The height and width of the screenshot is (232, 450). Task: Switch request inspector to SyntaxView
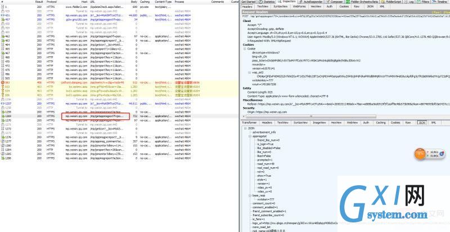[280, 6]
